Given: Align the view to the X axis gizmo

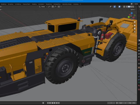Looking at the screenshot, I should coord(130,15).
